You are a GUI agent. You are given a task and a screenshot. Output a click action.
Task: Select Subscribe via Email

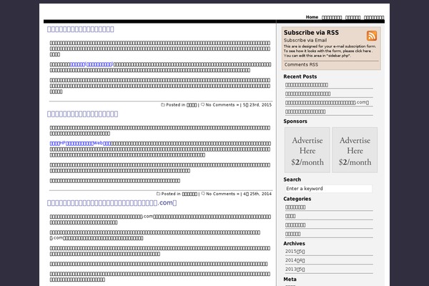305,40
